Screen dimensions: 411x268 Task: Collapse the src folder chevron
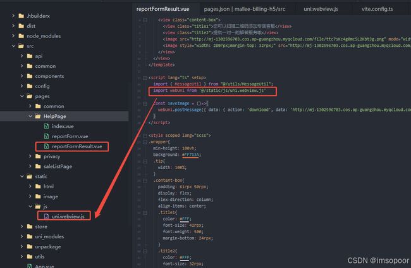(x=13, y=46)
